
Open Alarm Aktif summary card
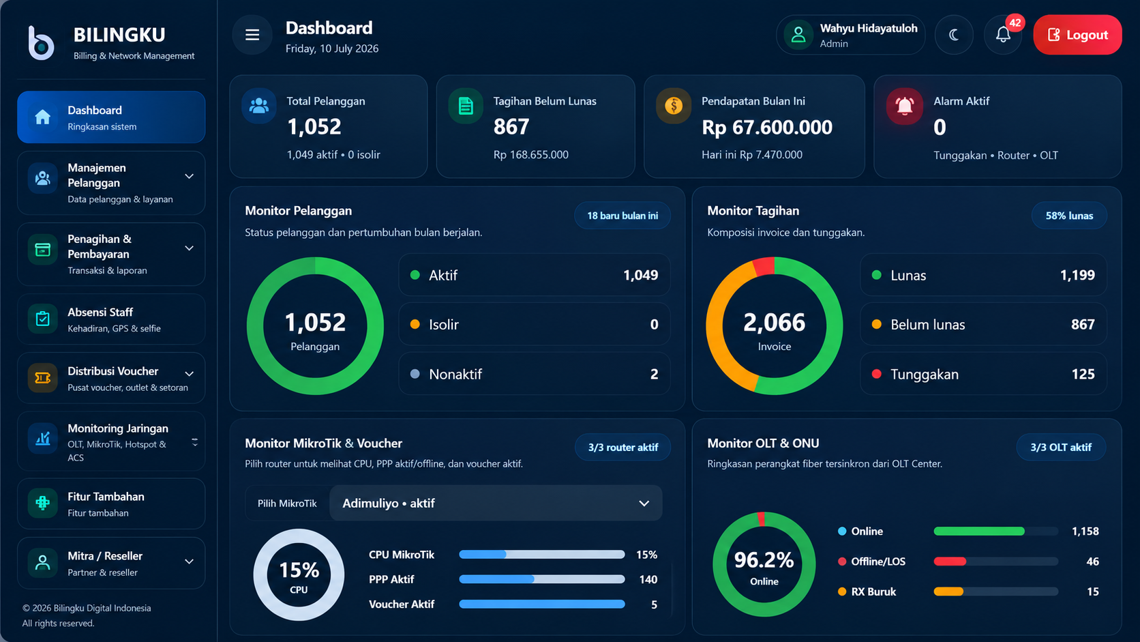click(997, 127)
